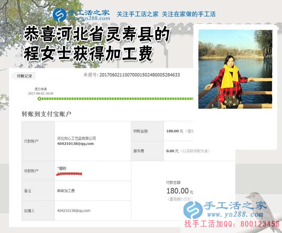The width and height of the screenshot is (282, 233).
Task: Click the timestamp 2017-06-02 16:34
Action: (41, 93)
